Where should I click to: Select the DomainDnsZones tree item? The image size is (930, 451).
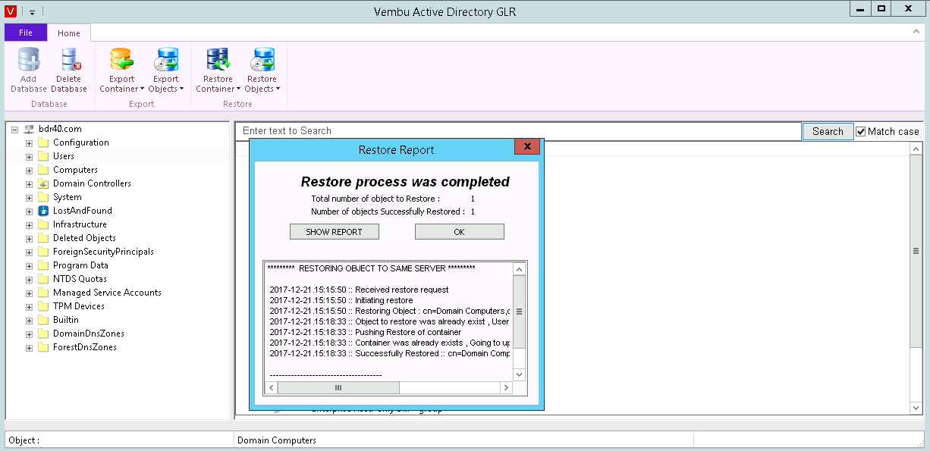89,334
